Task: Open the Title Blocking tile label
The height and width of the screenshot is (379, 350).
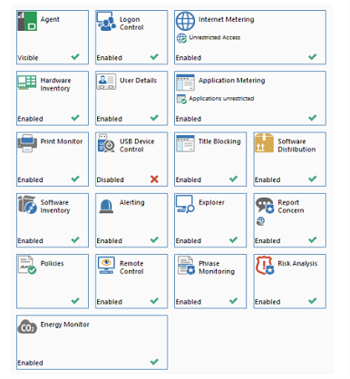Action: (x=219, y=141)
